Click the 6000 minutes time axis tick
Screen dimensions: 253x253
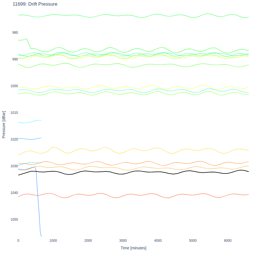pos(228,241)
